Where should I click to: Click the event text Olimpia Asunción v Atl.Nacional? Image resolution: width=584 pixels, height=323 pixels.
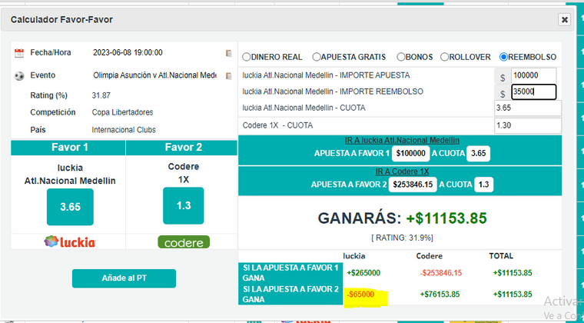(154, 75)
